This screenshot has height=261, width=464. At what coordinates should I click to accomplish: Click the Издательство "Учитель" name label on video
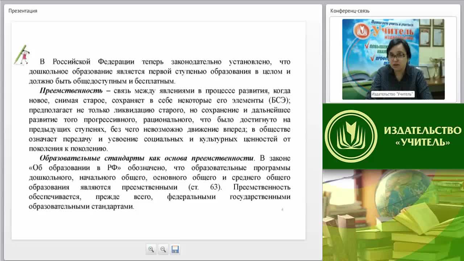click(392, 94)
